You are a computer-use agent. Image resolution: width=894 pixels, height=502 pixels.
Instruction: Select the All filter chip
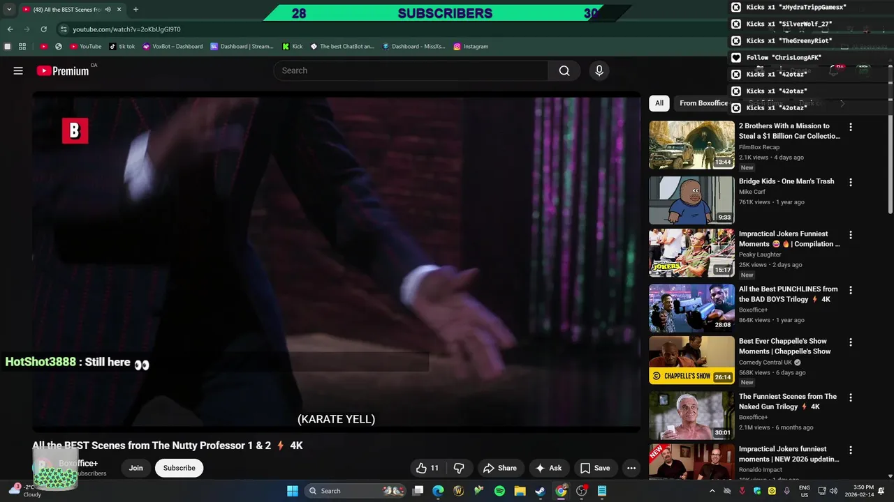pyautogui.click(x=659, y=103)
